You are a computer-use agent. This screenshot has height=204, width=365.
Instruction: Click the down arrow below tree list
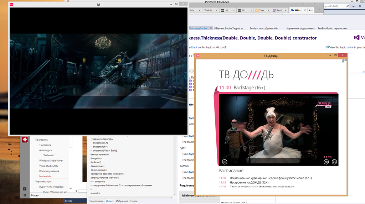(71, 188)
